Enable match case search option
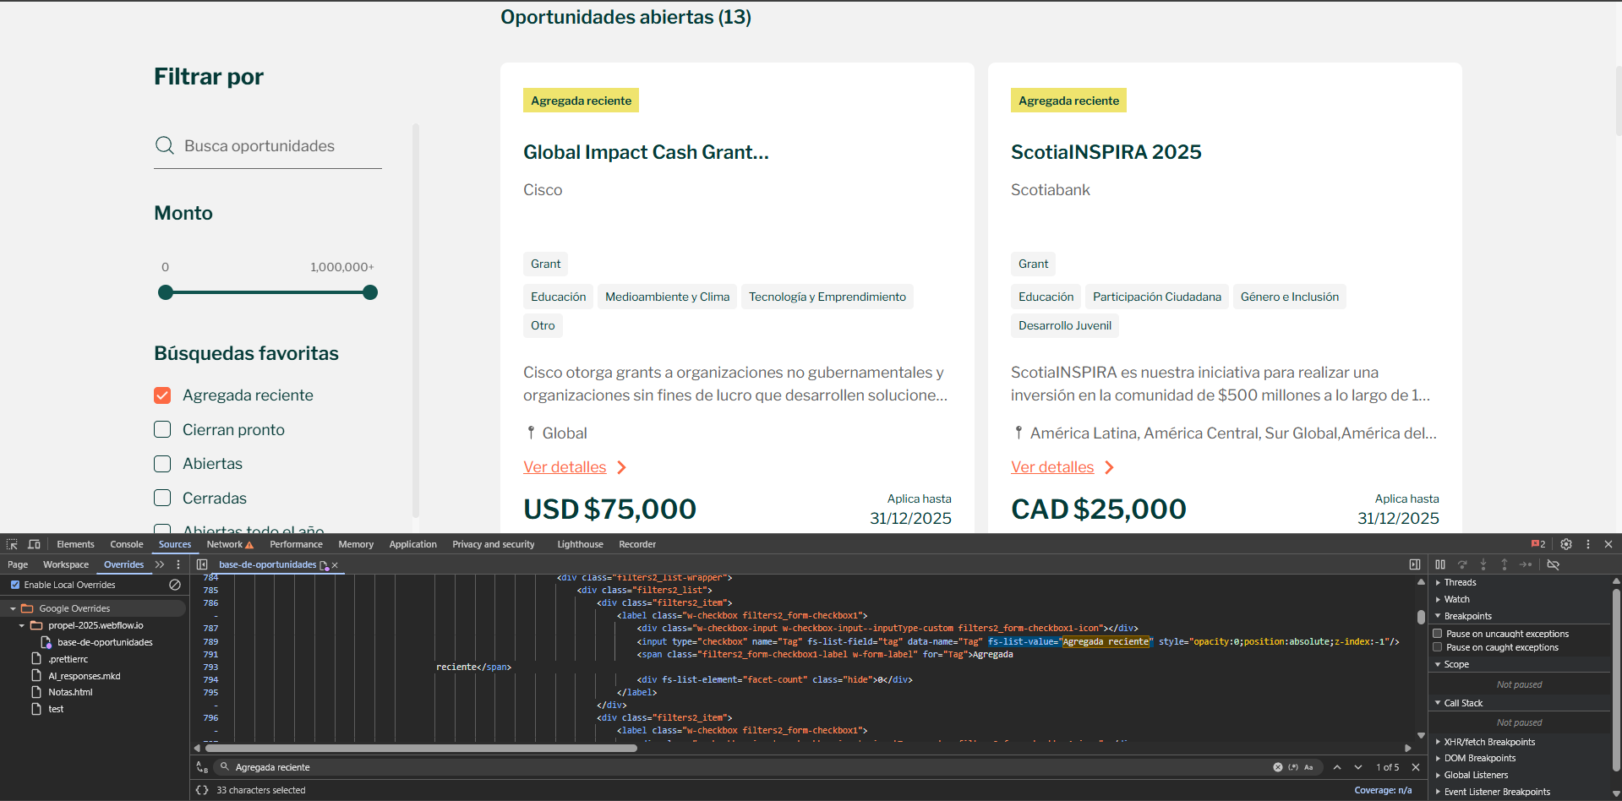Screen dimensions: 1622x801 click(x=1308, y=767)
